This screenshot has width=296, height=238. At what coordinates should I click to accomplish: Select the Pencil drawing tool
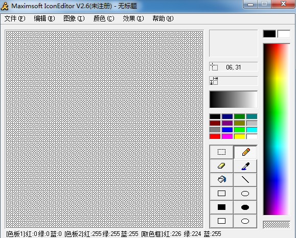245,152
